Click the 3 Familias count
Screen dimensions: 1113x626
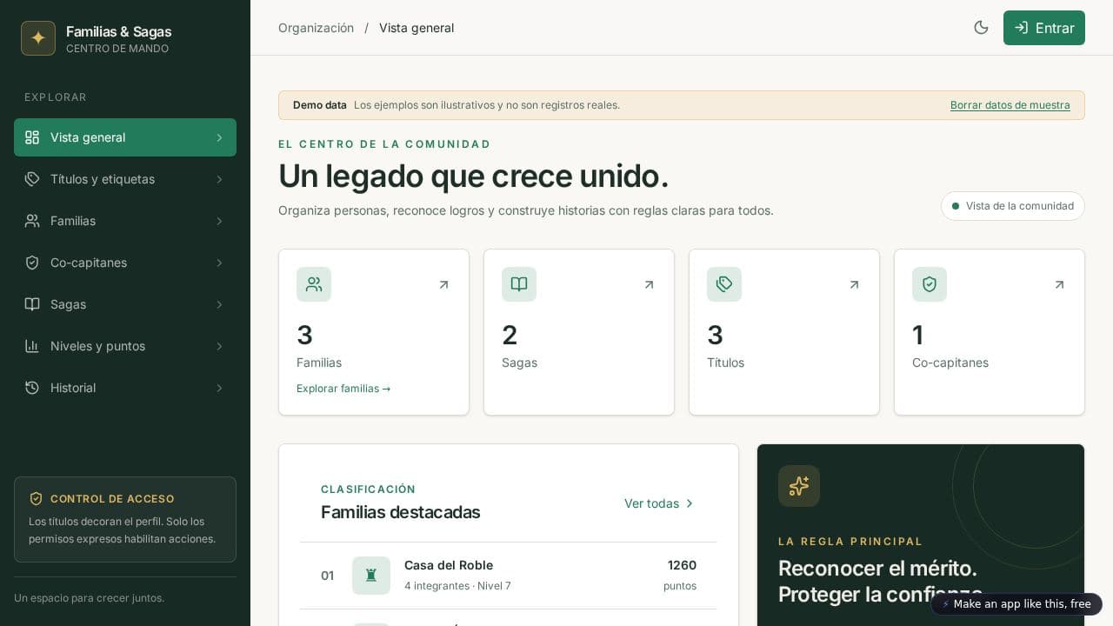coord(304,335)
